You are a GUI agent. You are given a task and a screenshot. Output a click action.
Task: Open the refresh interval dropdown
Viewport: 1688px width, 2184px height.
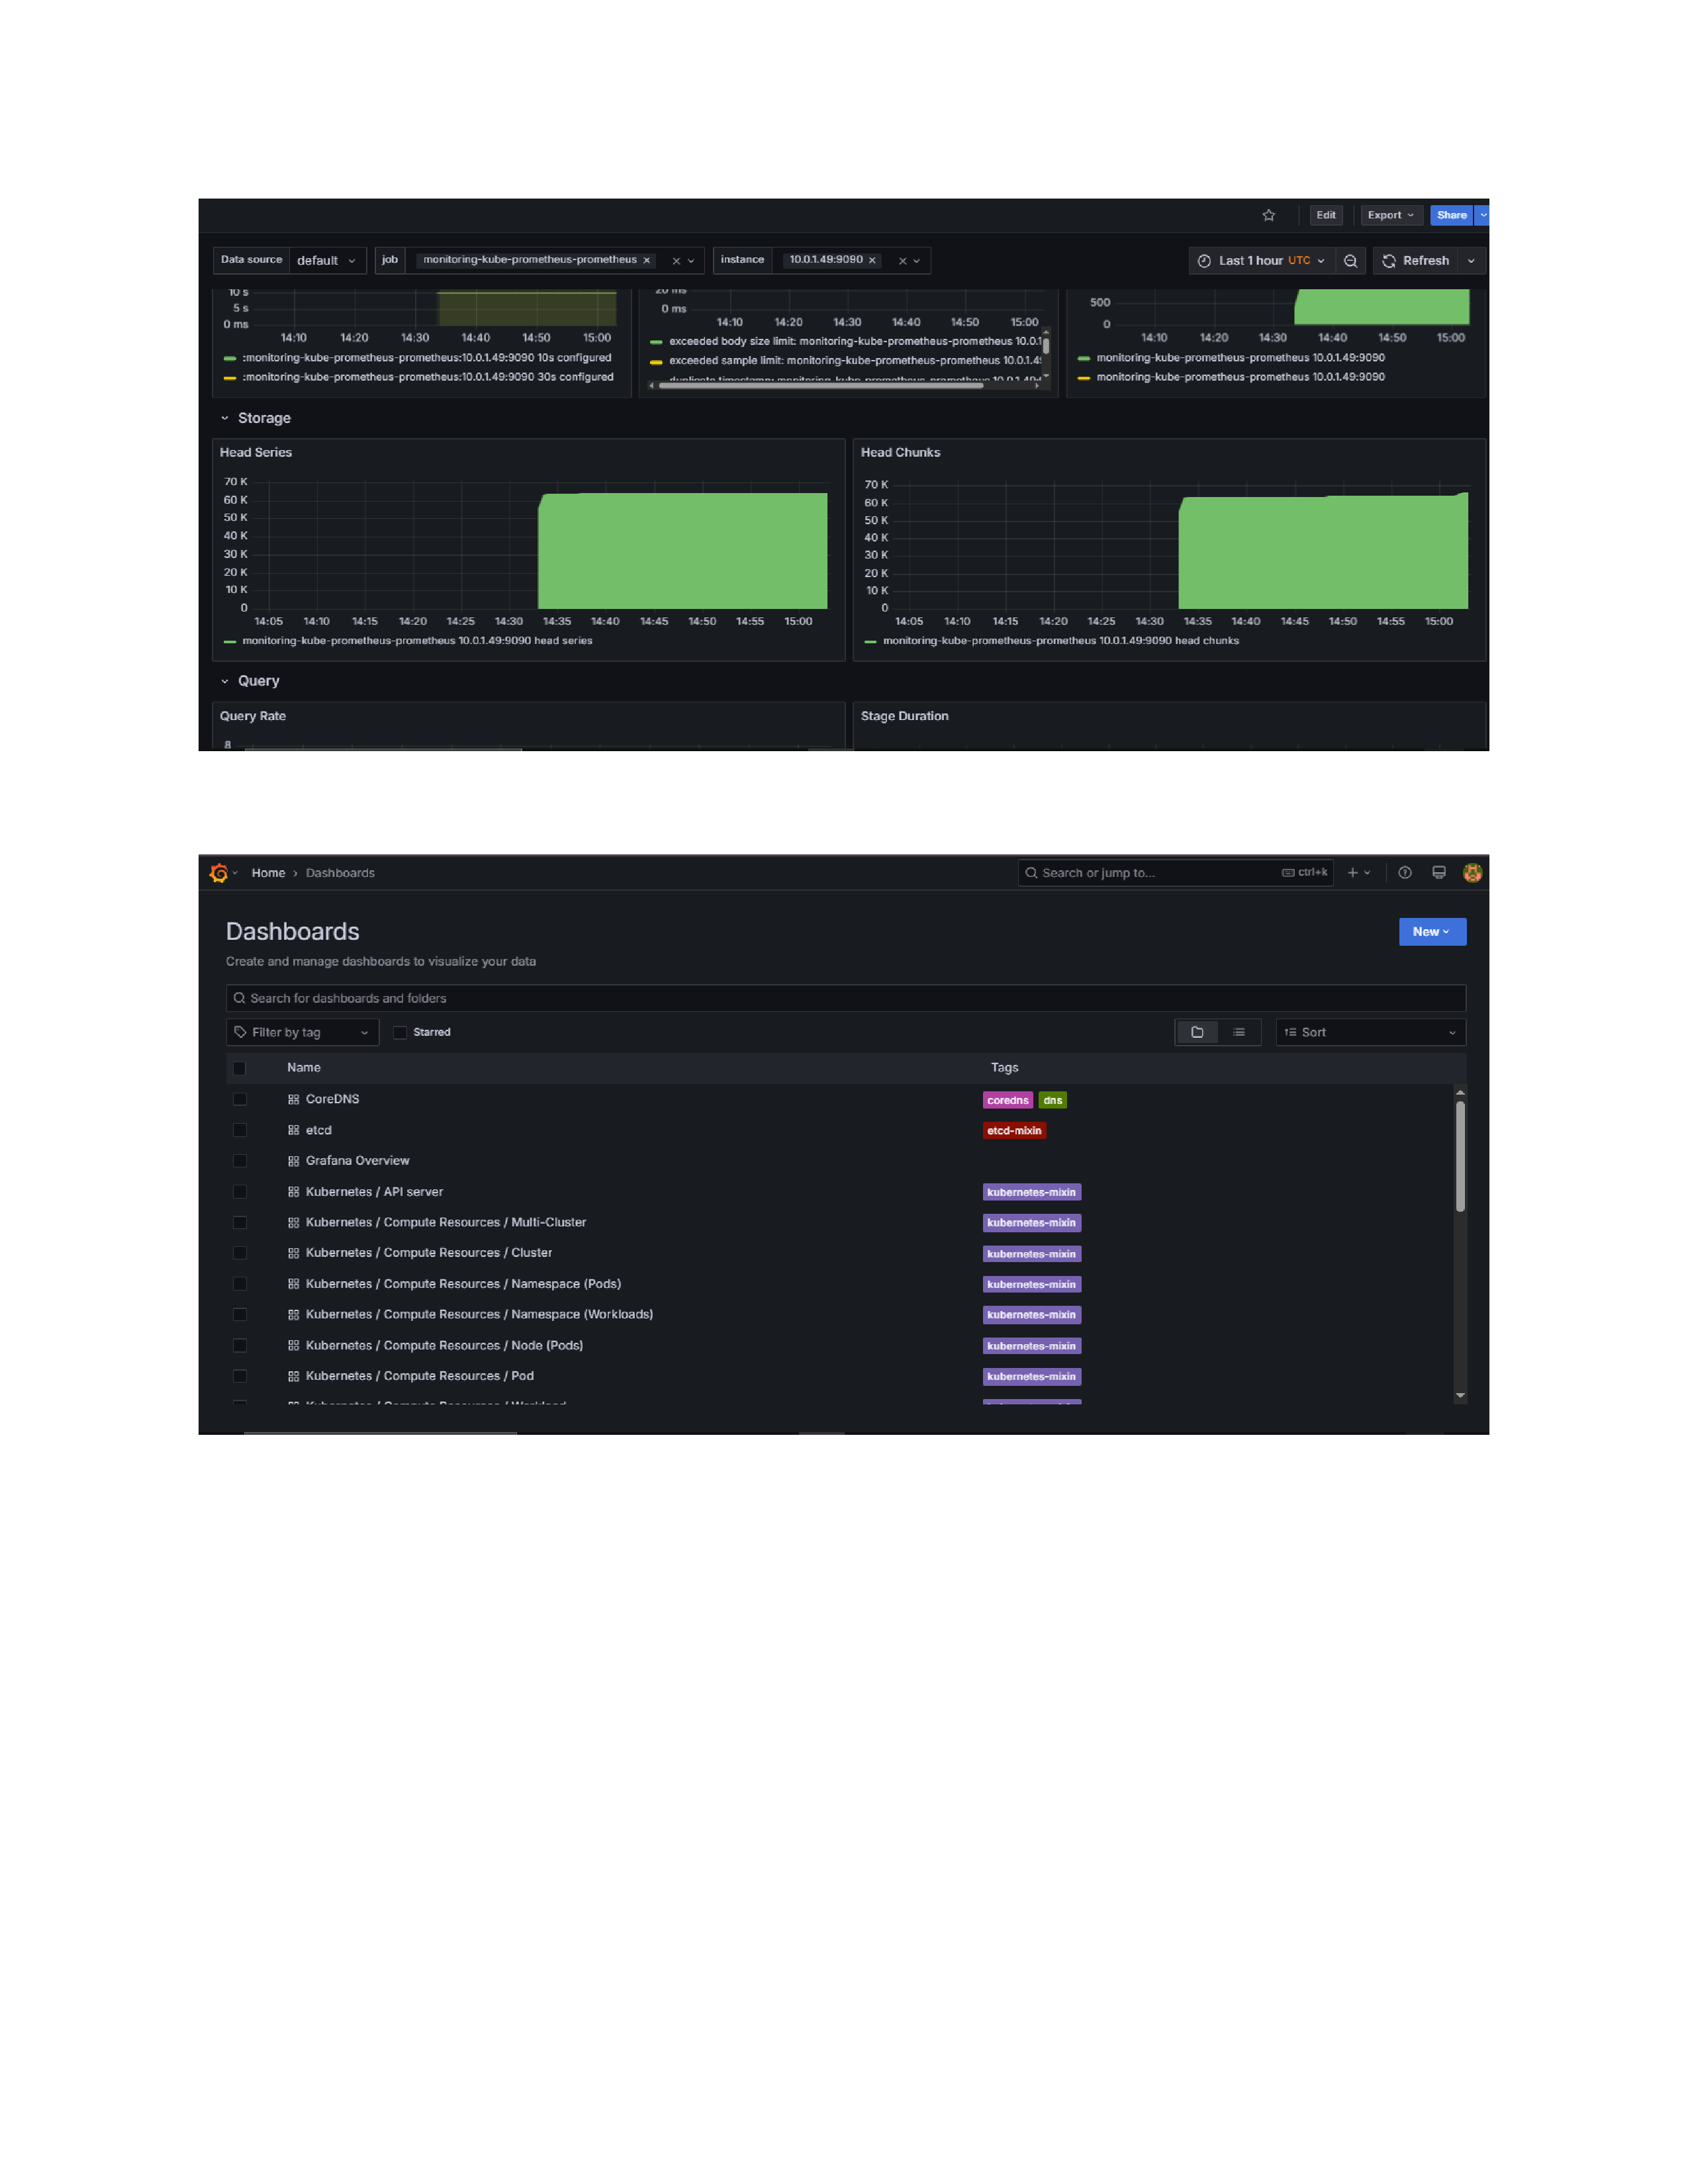(1471, 260)
